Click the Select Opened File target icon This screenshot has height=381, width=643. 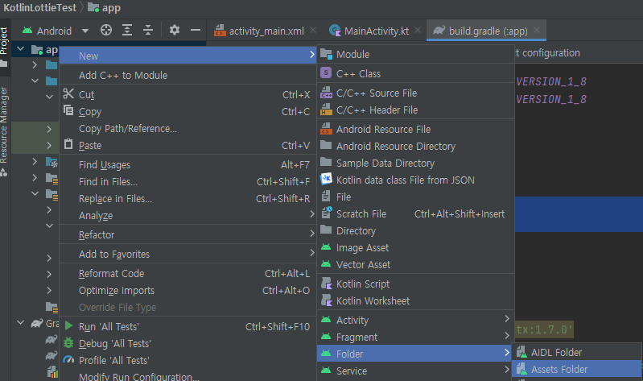pyautogui.click(x=106, y=31)
